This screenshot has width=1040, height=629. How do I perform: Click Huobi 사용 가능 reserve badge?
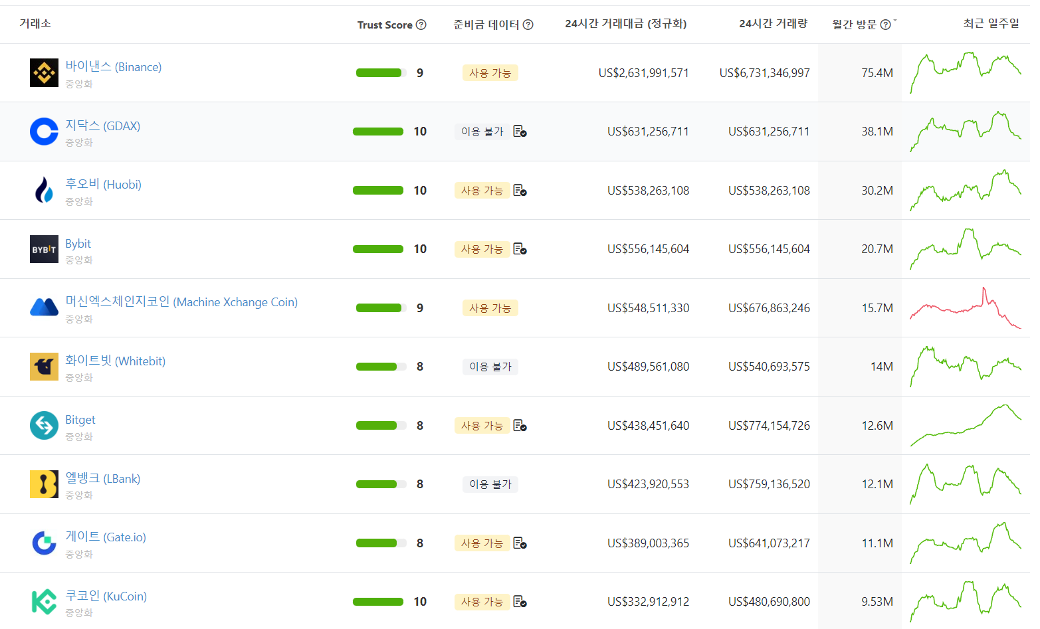pyautogui.click(x=482, y=191)
